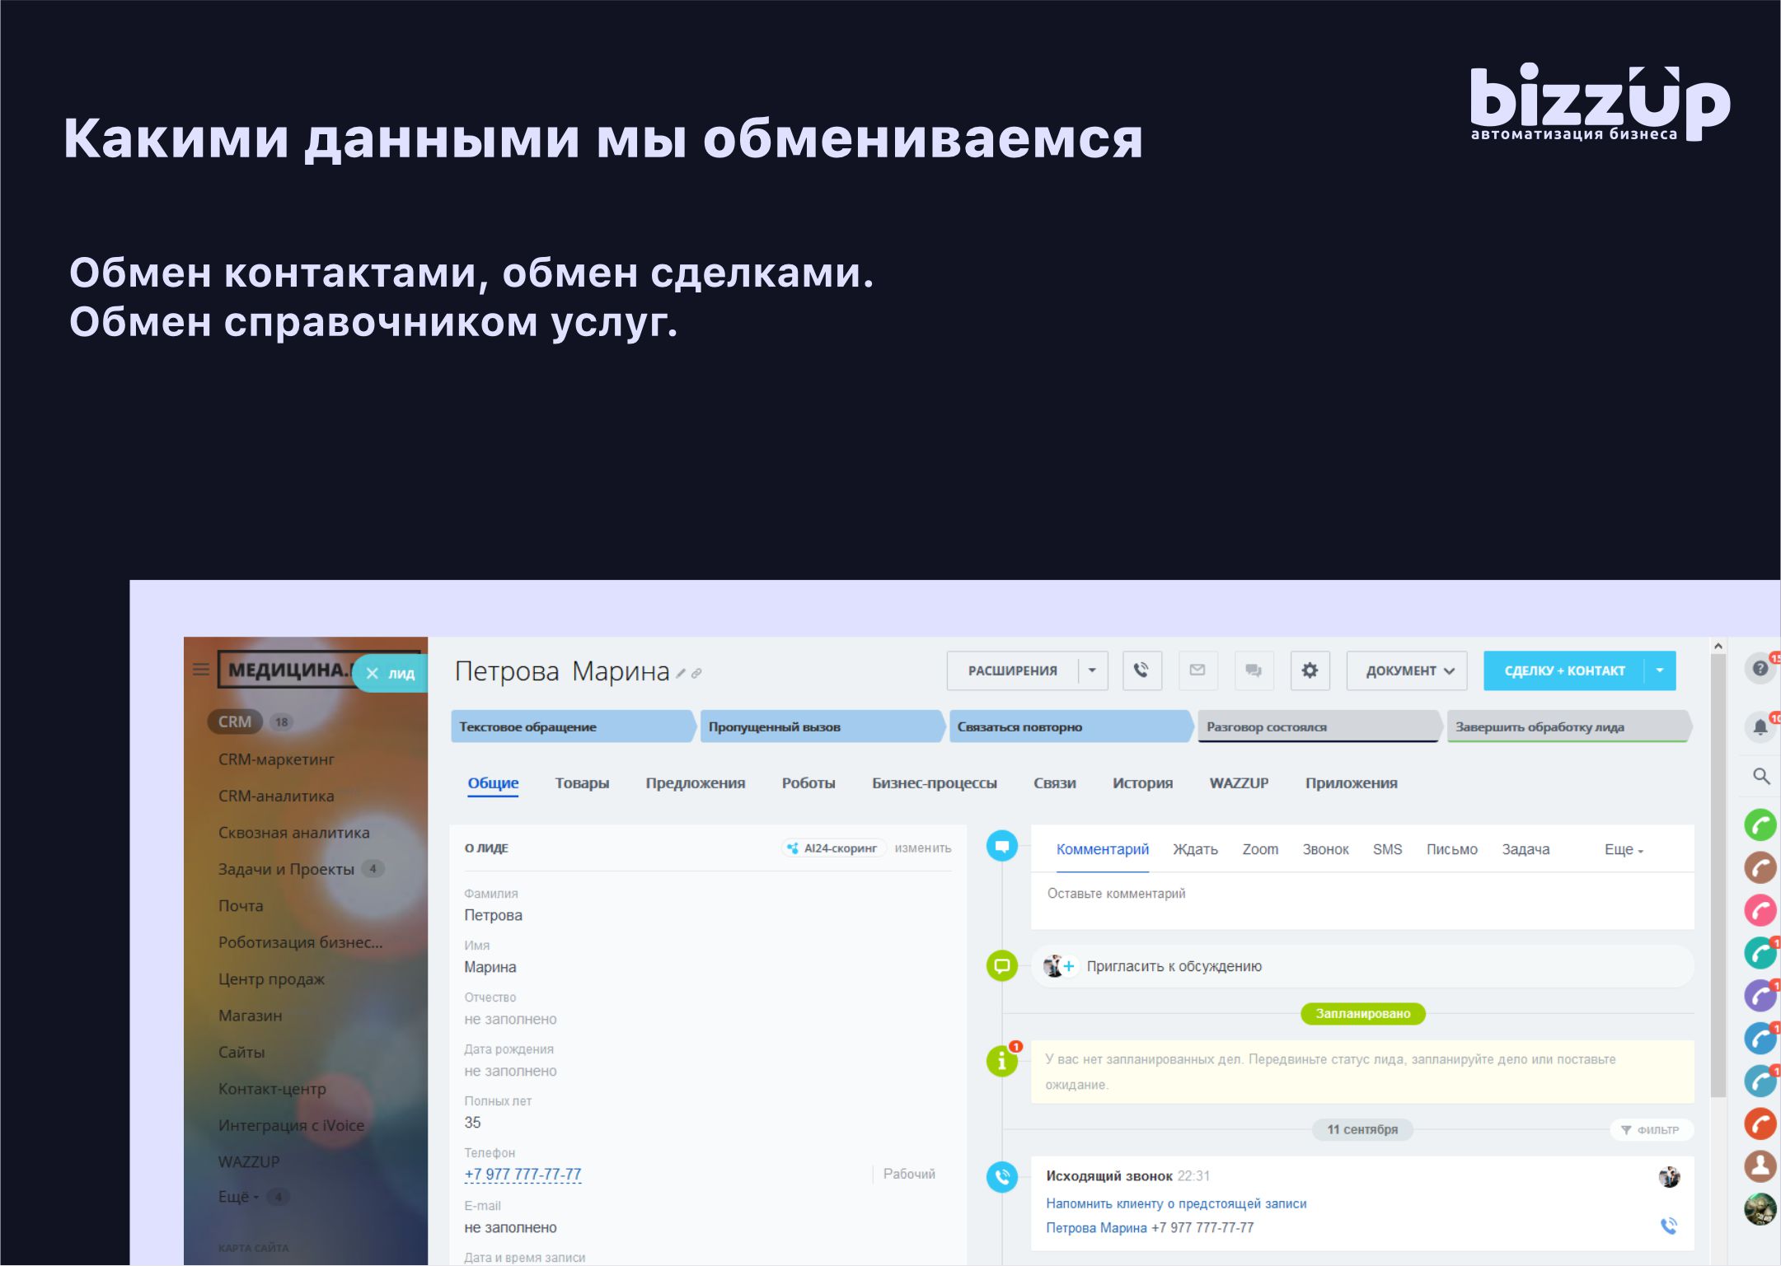
Task: Click the magnifier search icon on right panel
Action: 1761,776
